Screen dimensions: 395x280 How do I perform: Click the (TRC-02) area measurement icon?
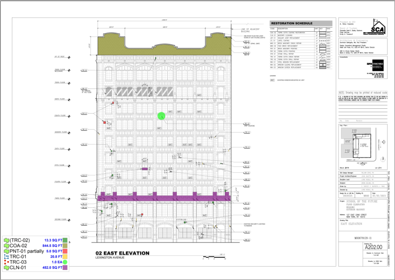point(6,241)
